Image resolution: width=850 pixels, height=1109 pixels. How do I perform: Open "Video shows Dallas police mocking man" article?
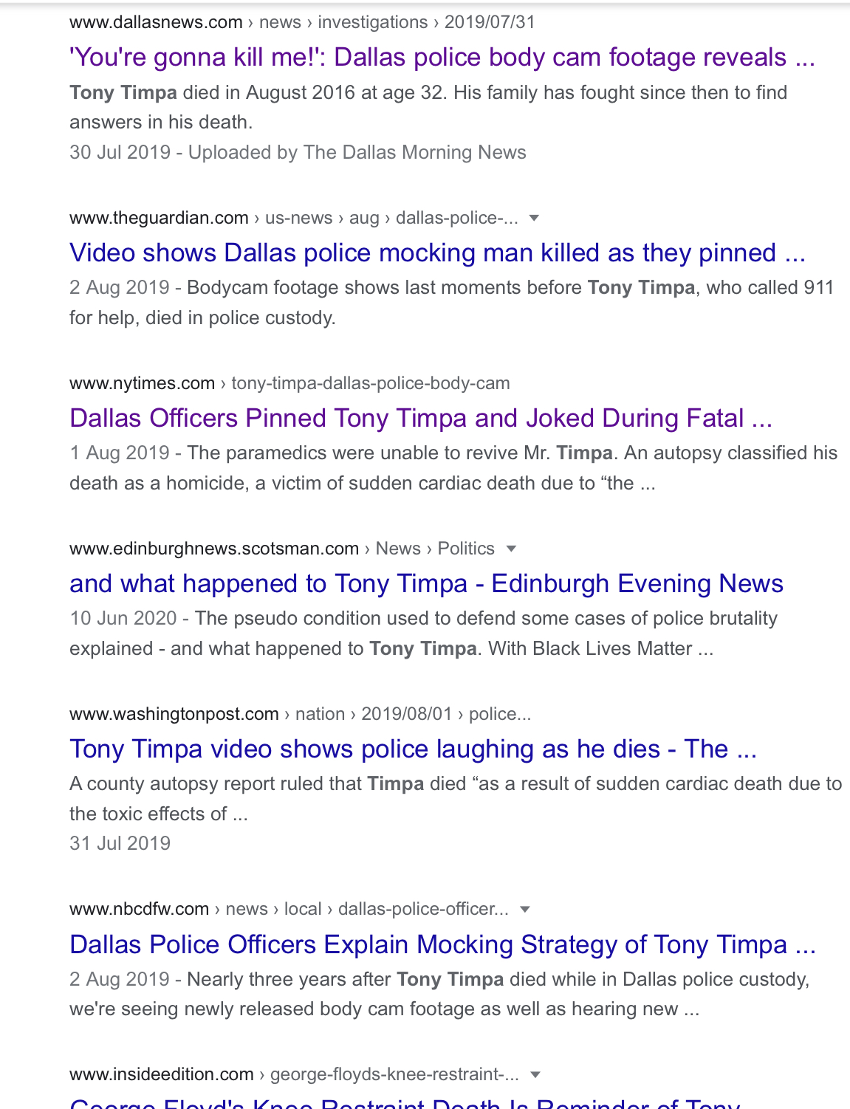[x=437, y=253]
